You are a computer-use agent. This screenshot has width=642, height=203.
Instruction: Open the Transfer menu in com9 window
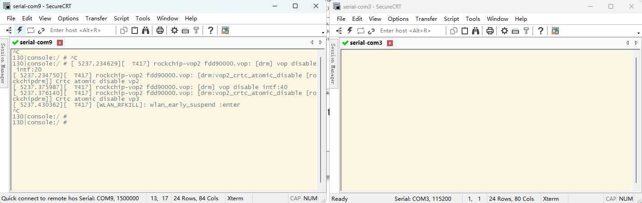click(x=96, y=19)
